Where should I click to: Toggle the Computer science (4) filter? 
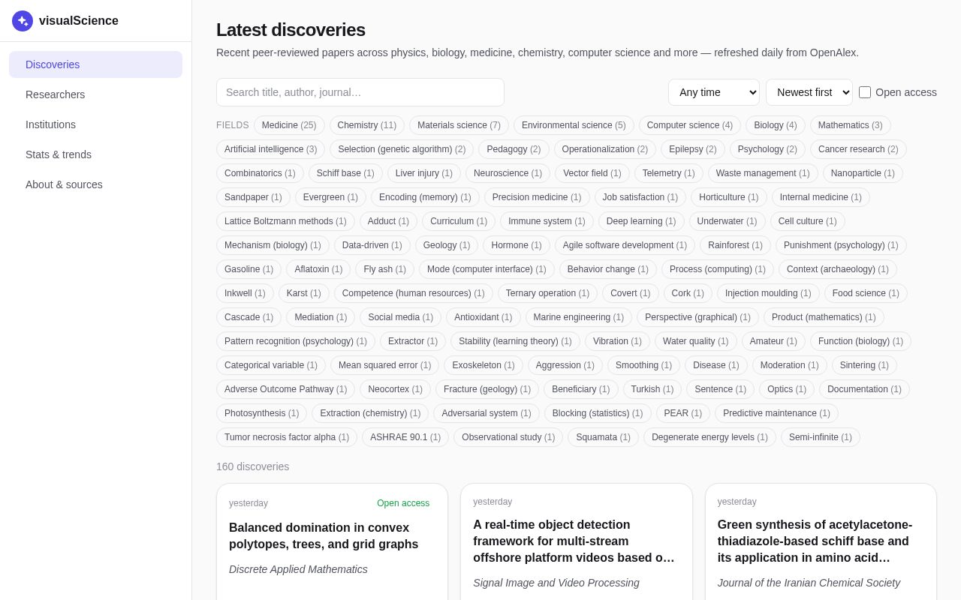click(x=690, y=125)
